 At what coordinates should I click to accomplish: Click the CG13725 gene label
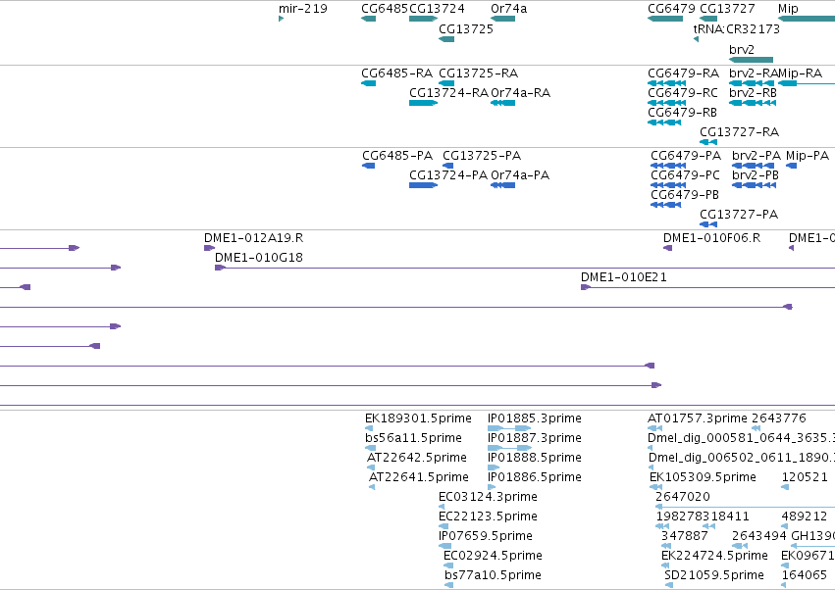tap(466, 28)
